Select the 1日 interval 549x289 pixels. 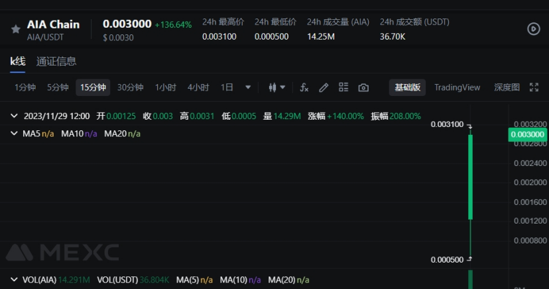227,87
